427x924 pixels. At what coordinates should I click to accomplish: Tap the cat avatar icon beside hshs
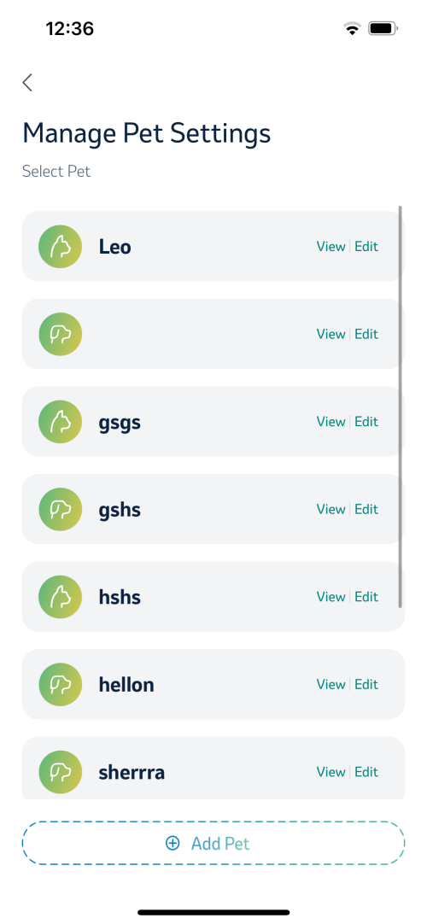(60, 597)
